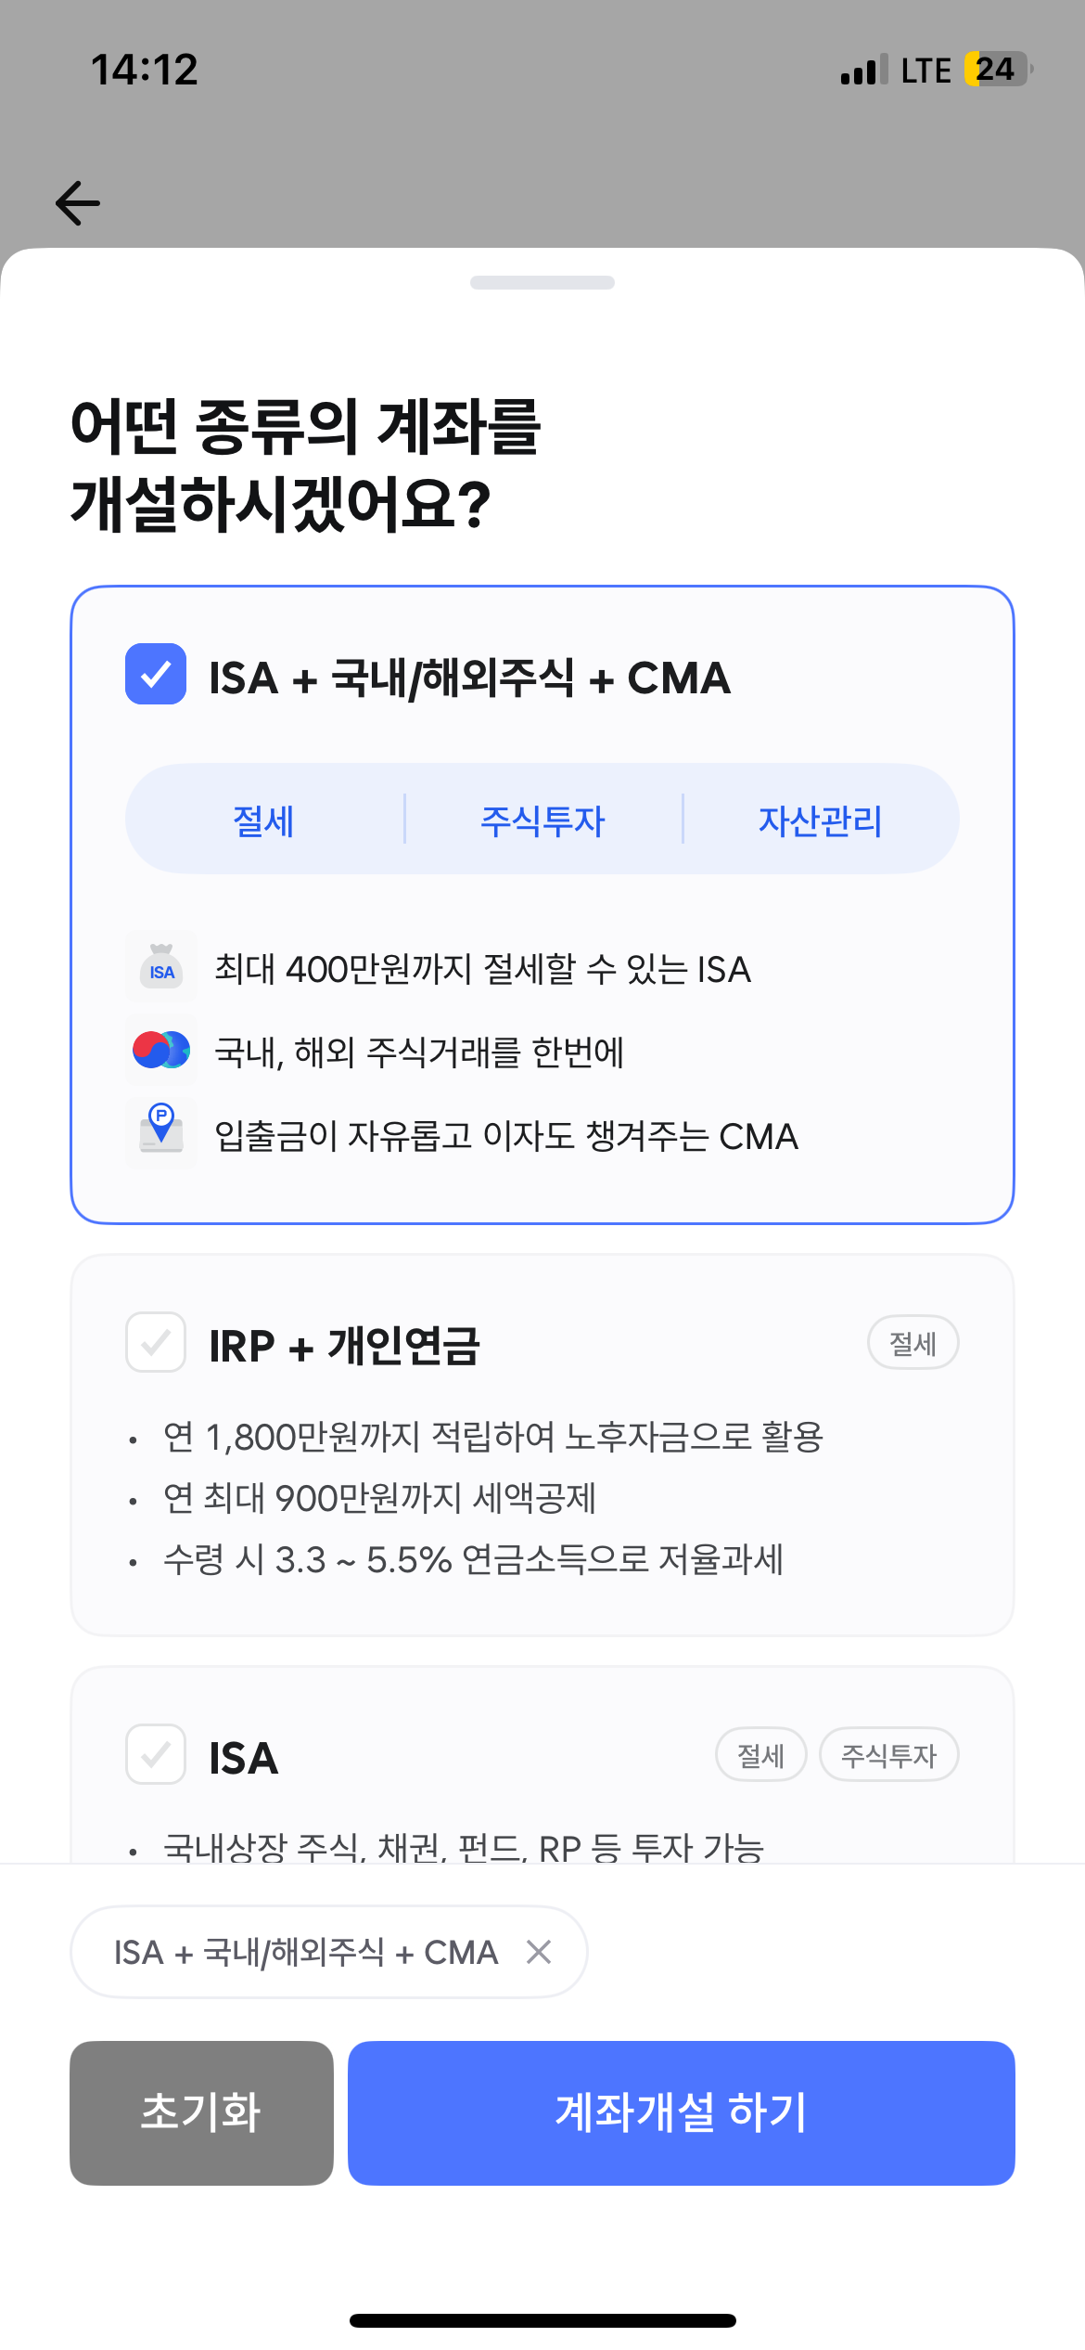Tap the 절세 tag on ISA card
The width and height of the screenshot is (1085, 2350).
click(x=760, y=1755)
